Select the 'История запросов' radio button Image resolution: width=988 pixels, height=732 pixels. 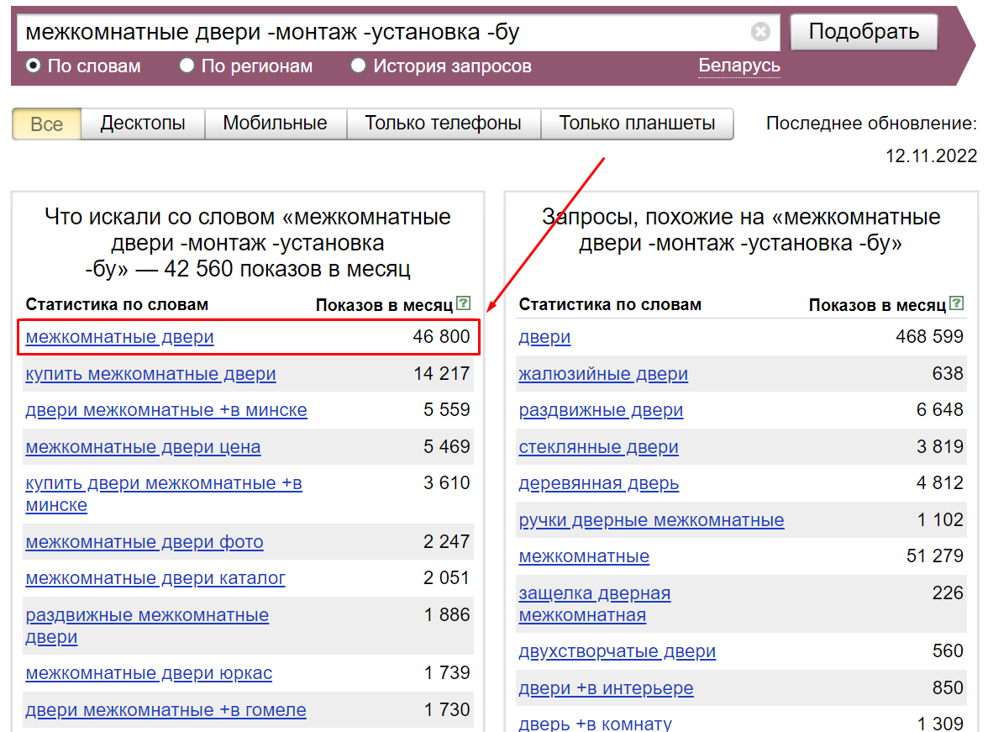tap(359, 66)
